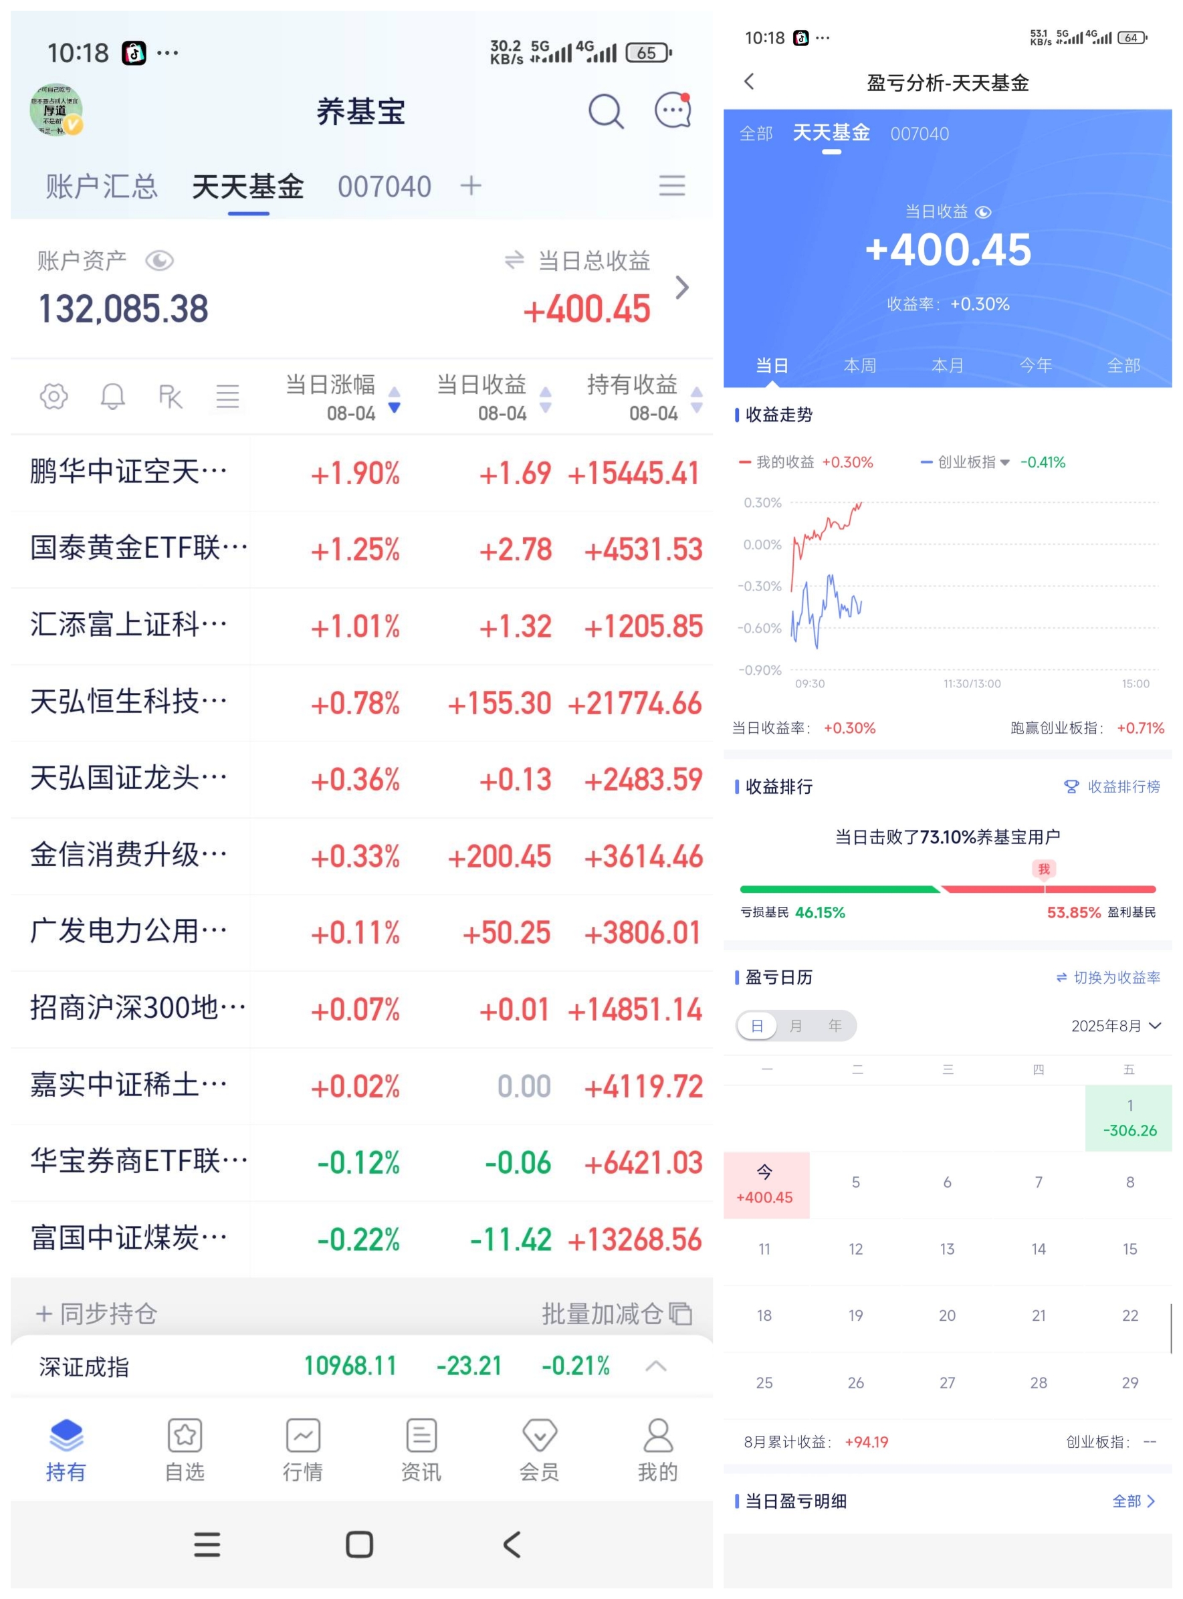Select 007040 filter in 盈亏分析
Viewport: 1183px width, 1599px height.
pos(920,134)
